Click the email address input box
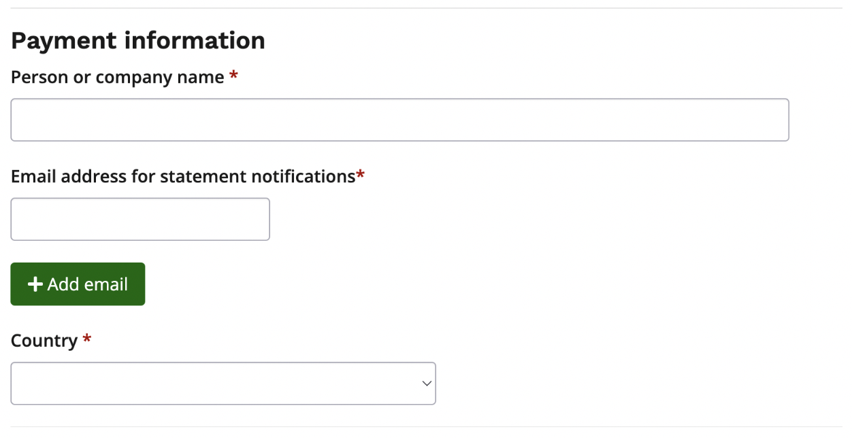Screen dimensions: 852x438 (x=140, y=219)
